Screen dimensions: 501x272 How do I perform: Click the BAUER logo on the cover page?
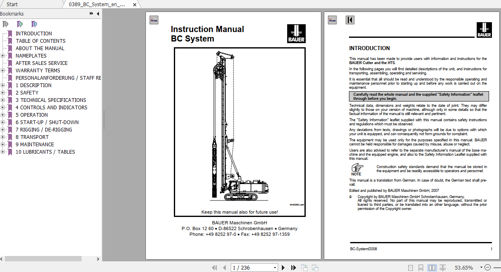pos(296,34)
